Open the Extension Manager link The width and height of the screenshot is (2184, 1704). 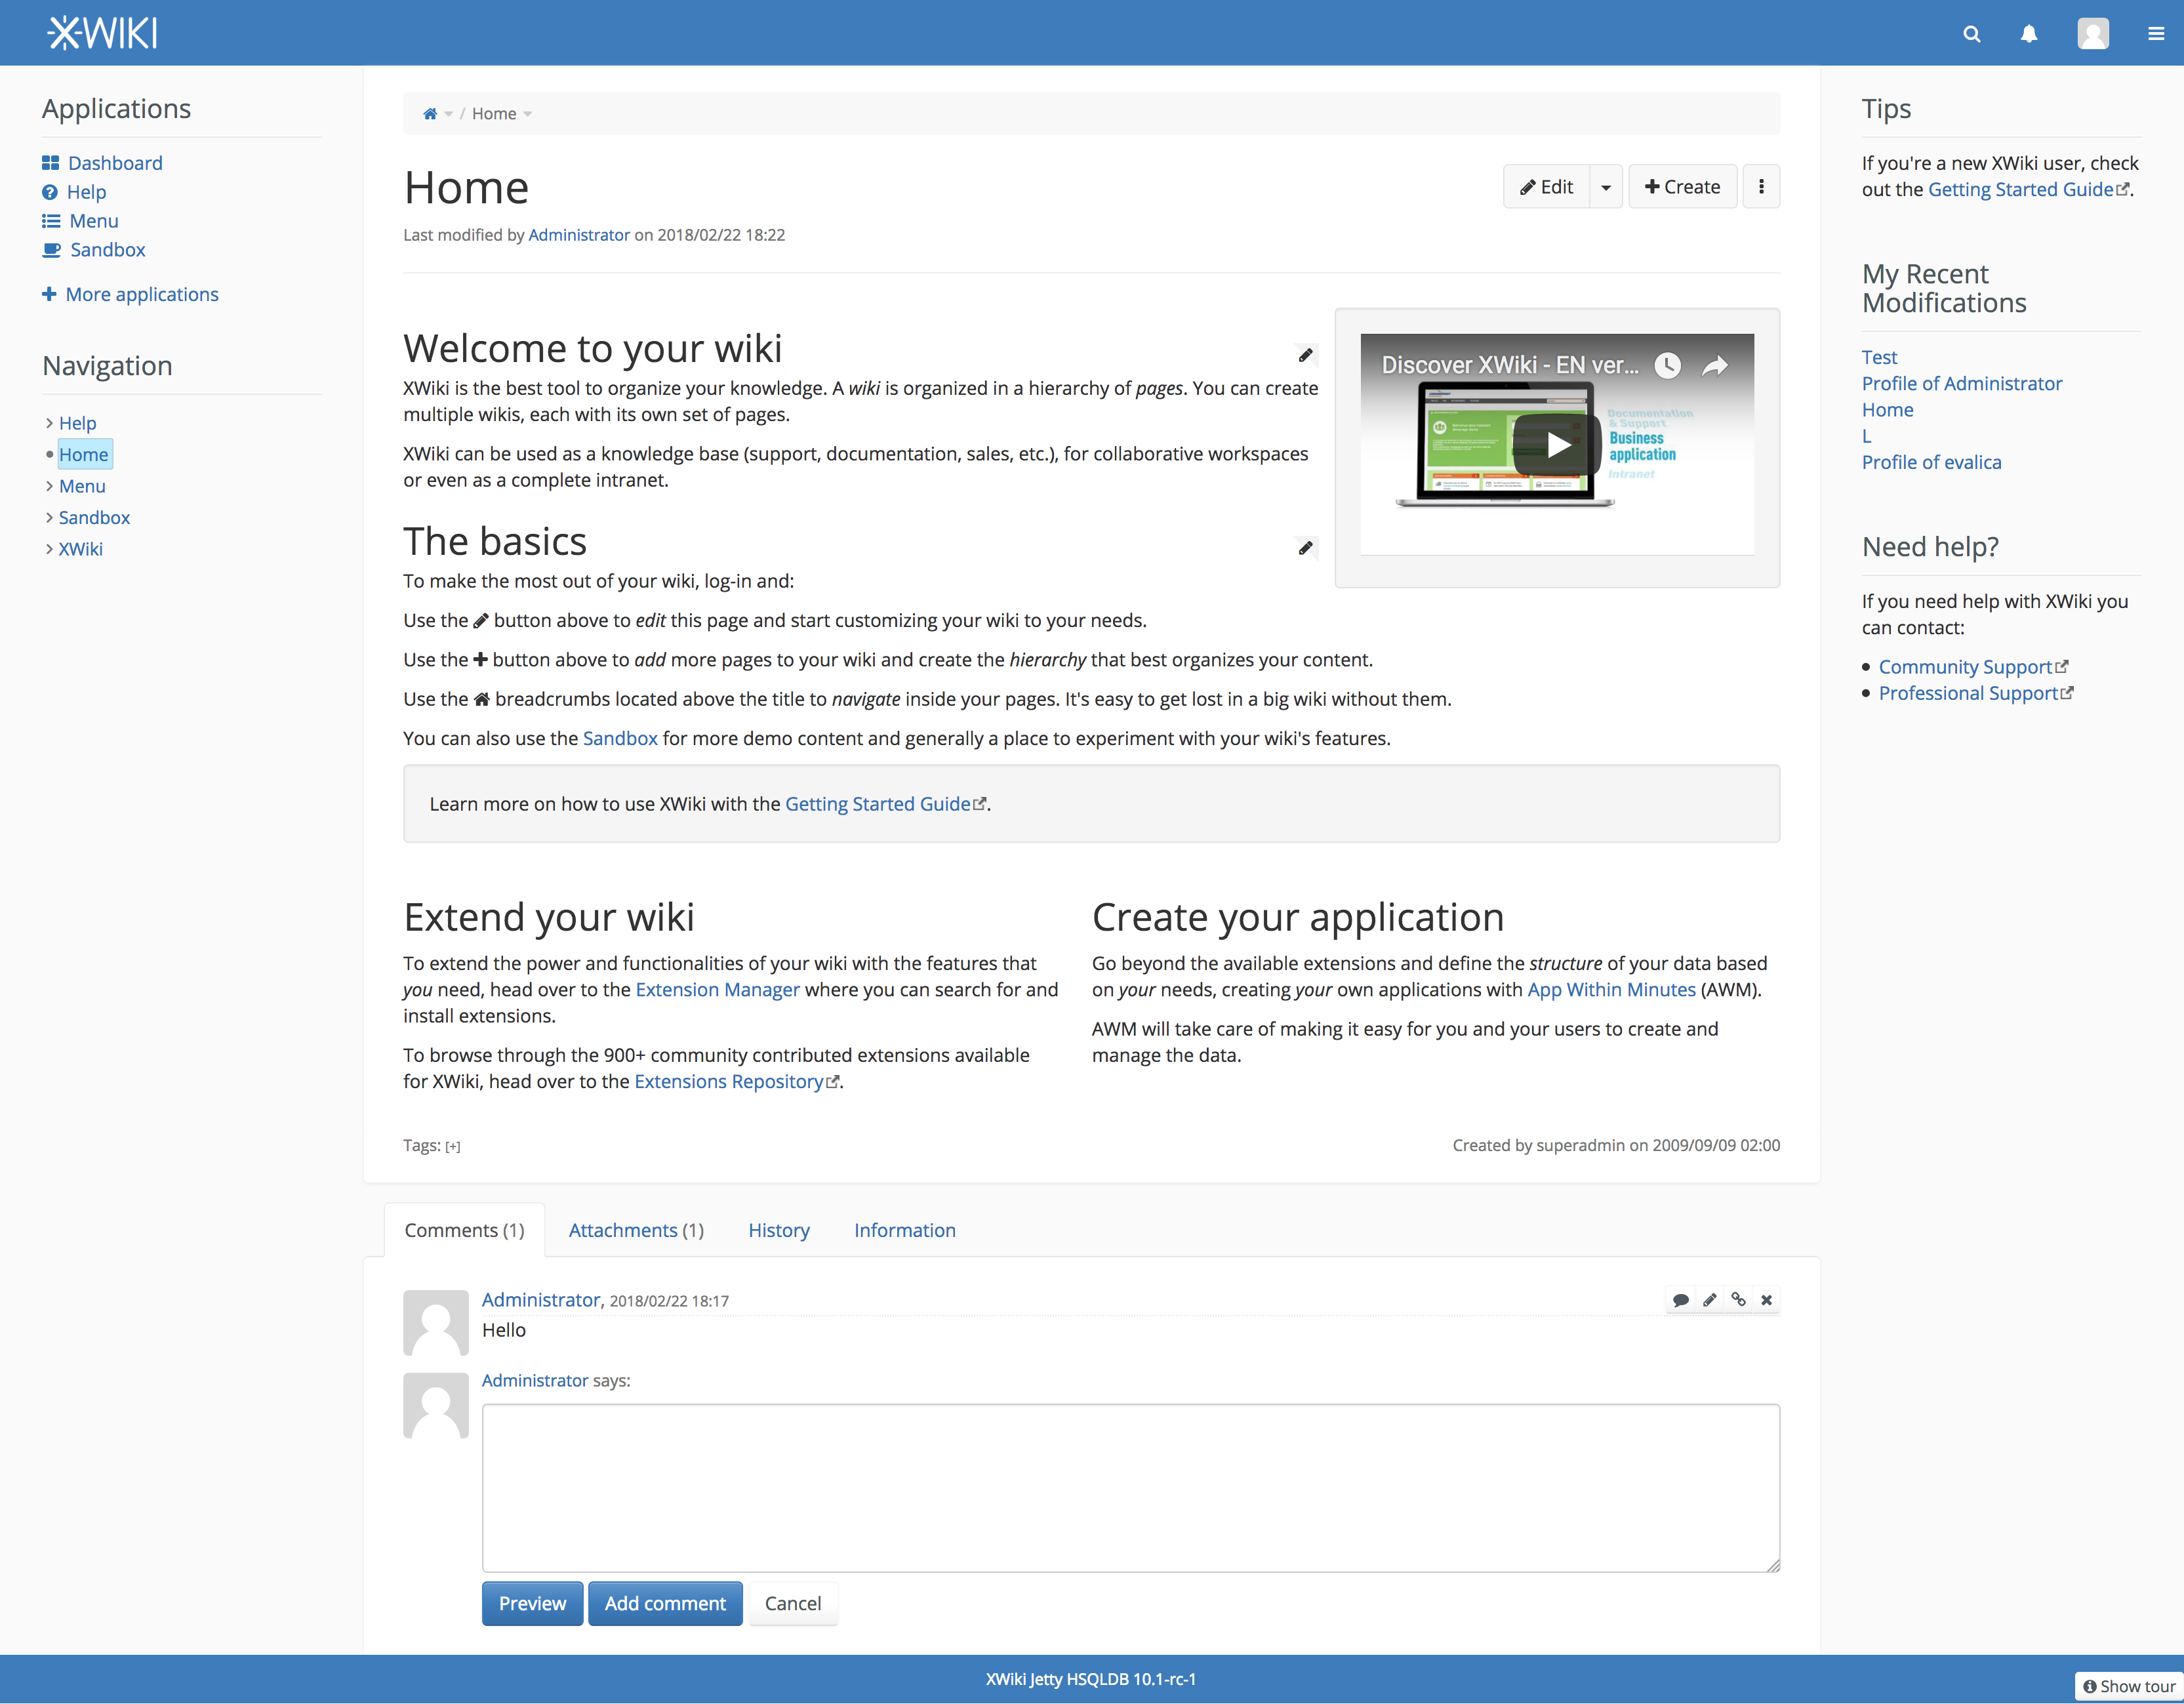[x=717, y=990]
